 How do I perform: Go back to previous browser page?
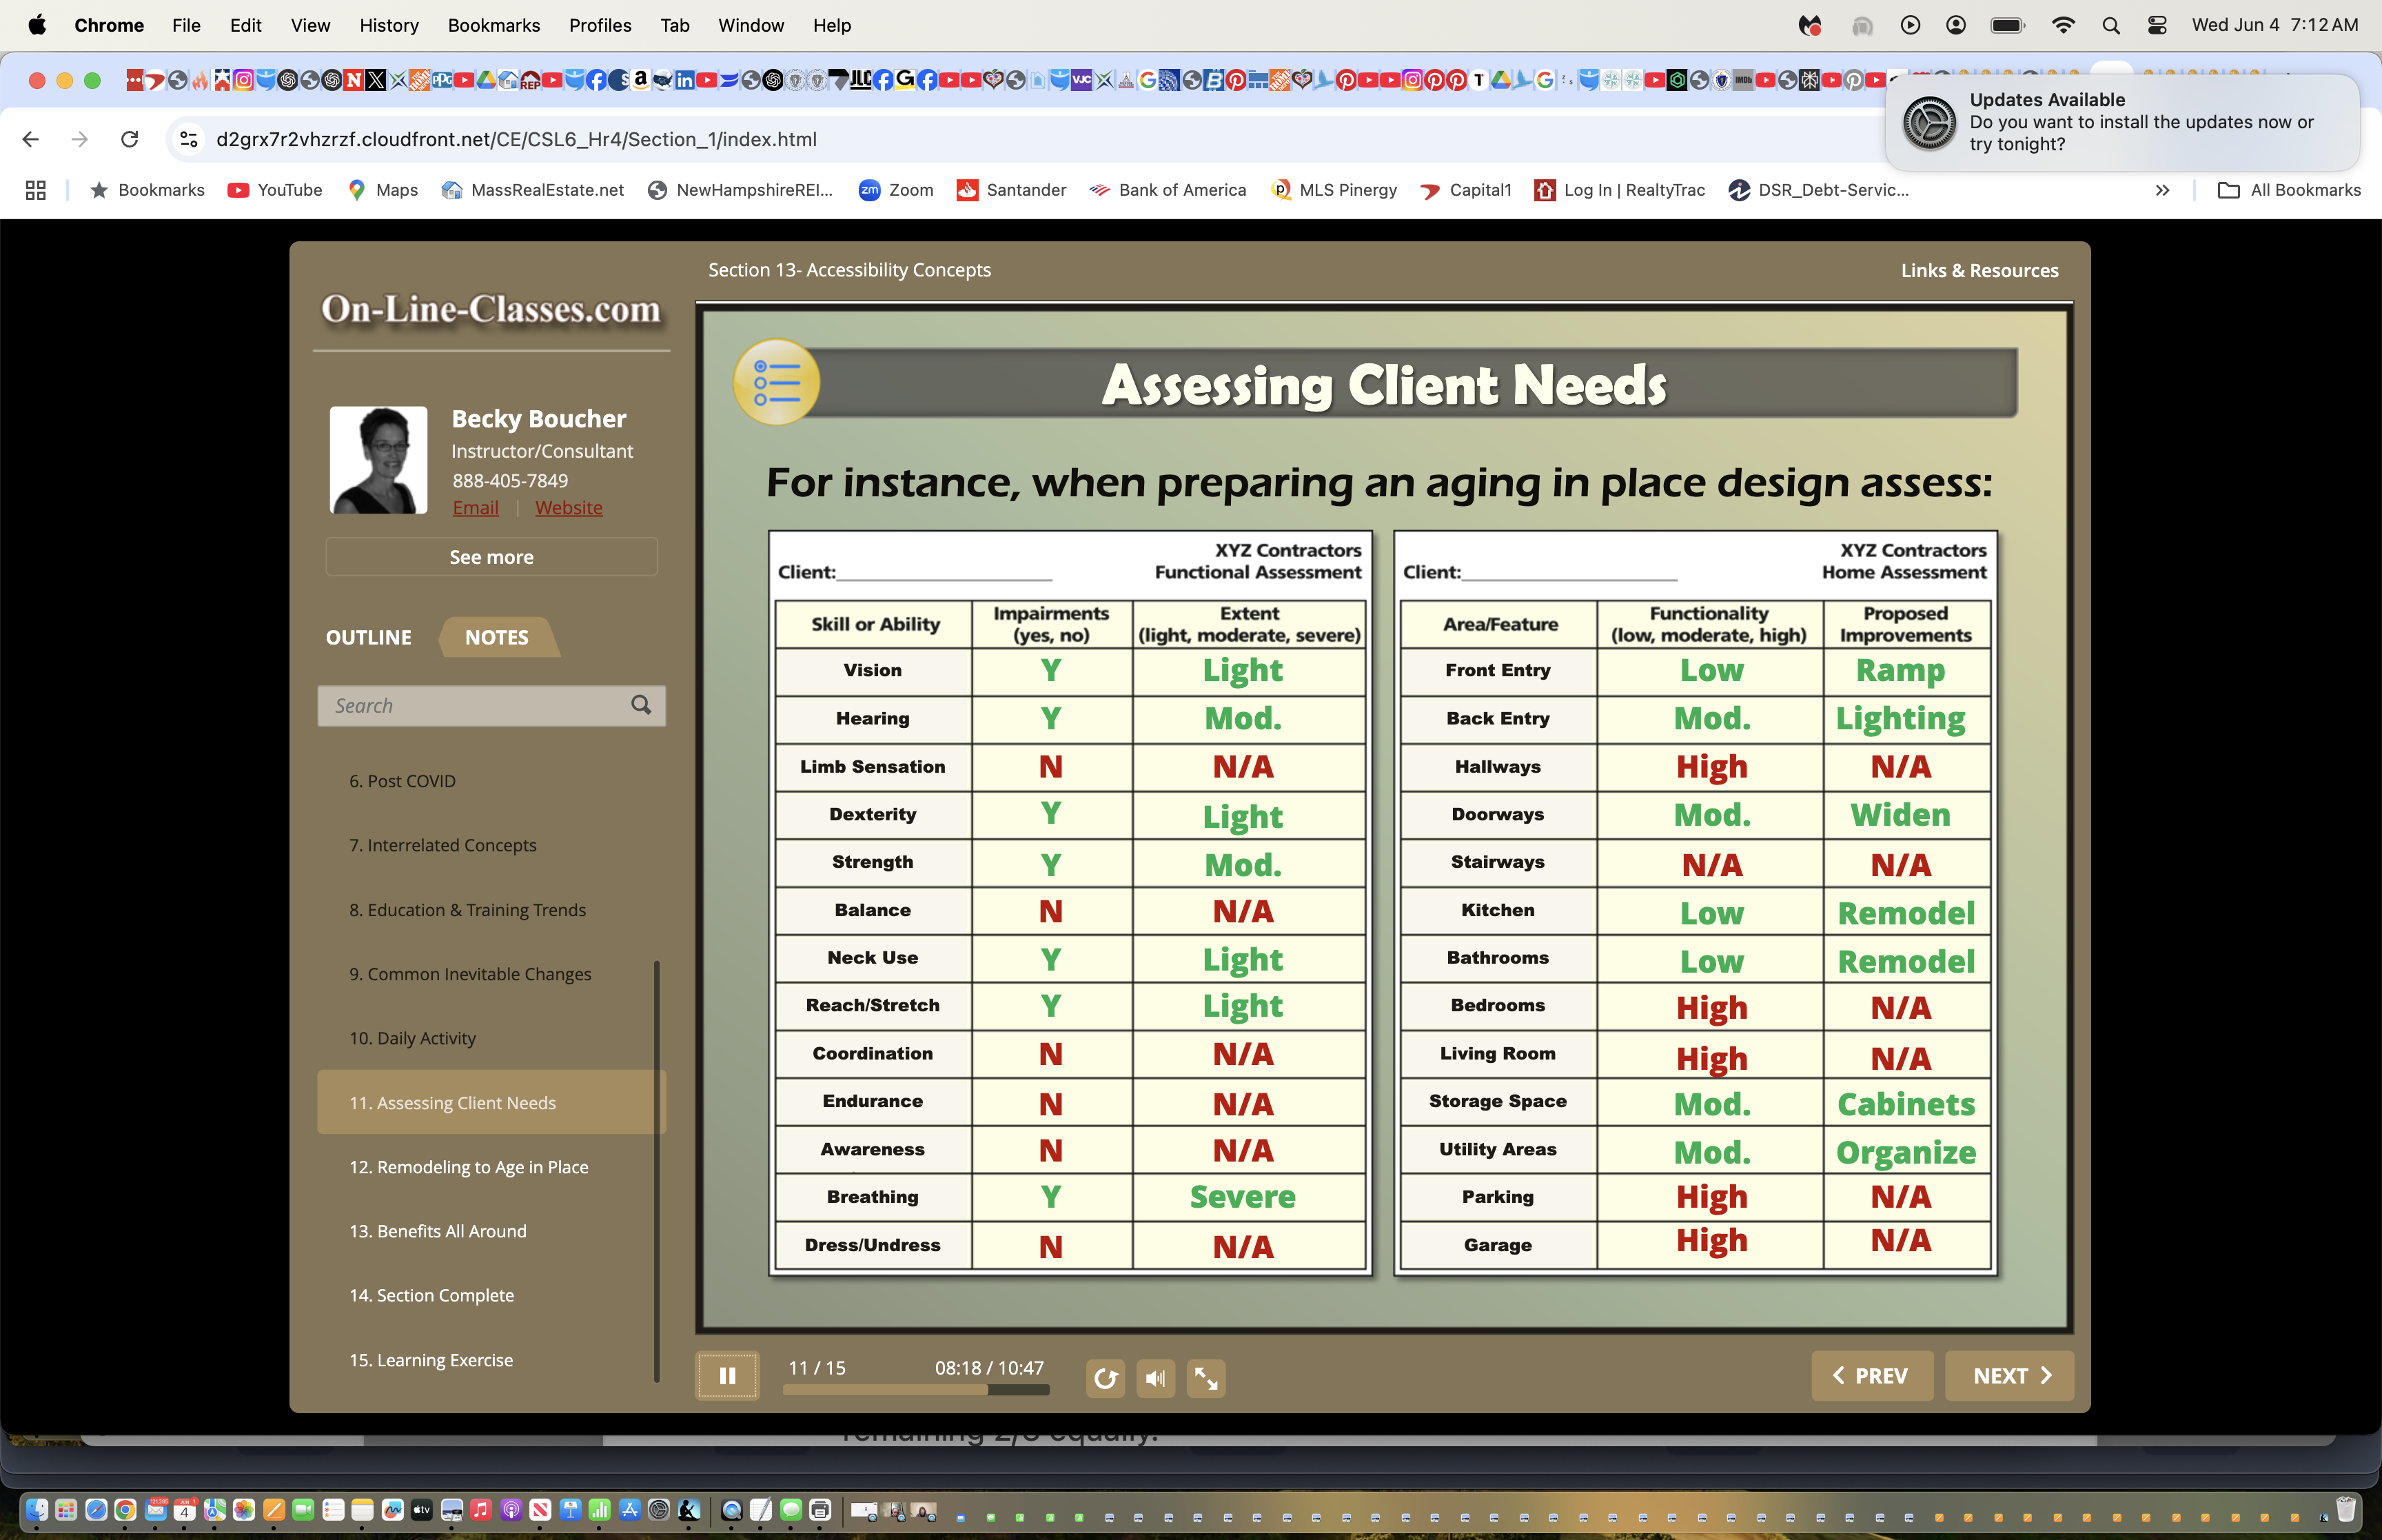tap(31, 139)
